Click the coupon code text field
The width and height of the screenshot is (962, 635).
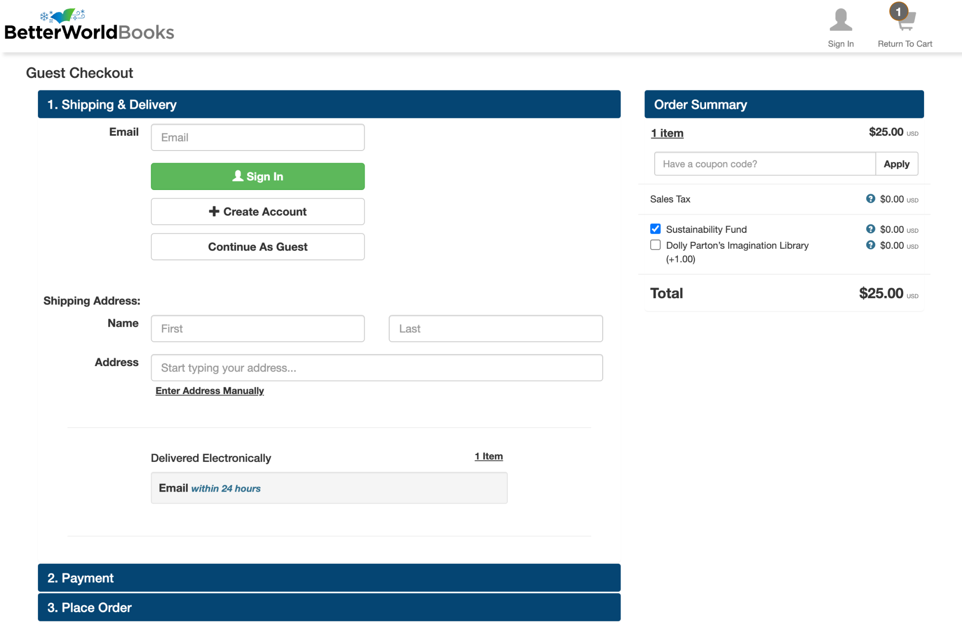pos(764,164)
